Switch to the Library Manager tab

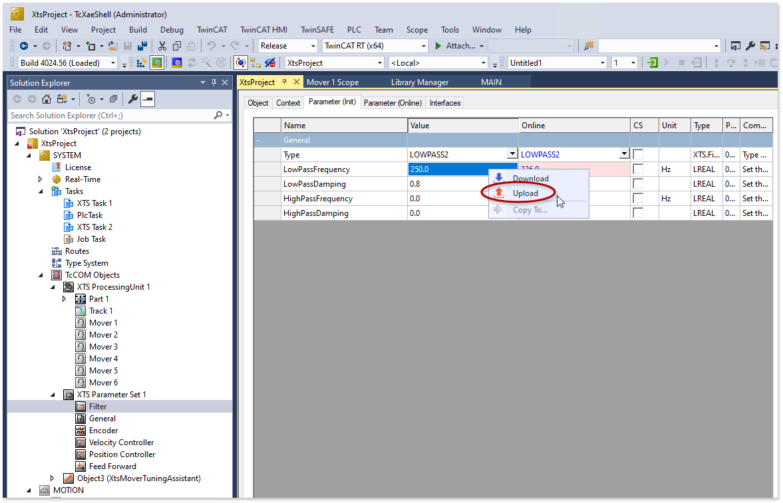click(420, 82)
